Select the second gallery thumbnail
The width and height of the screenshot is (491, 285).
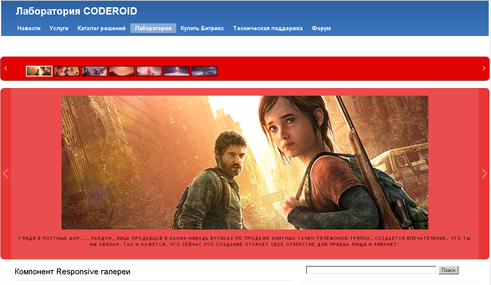[66, 71]
